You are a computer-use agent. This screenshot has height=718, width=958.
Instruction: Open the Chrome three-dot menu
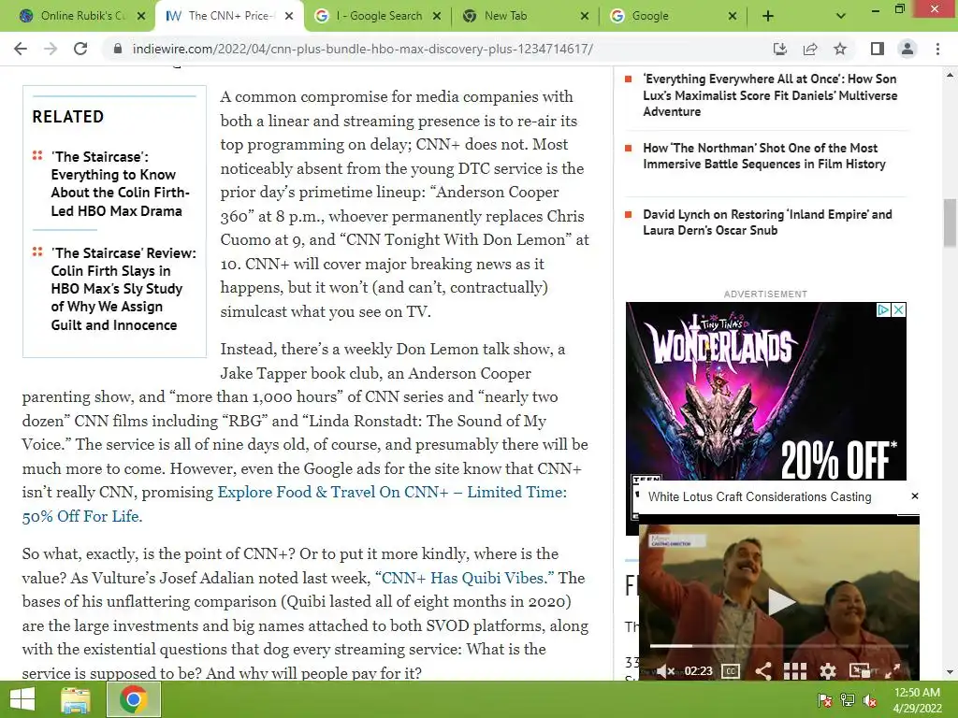tap(937, 49)
